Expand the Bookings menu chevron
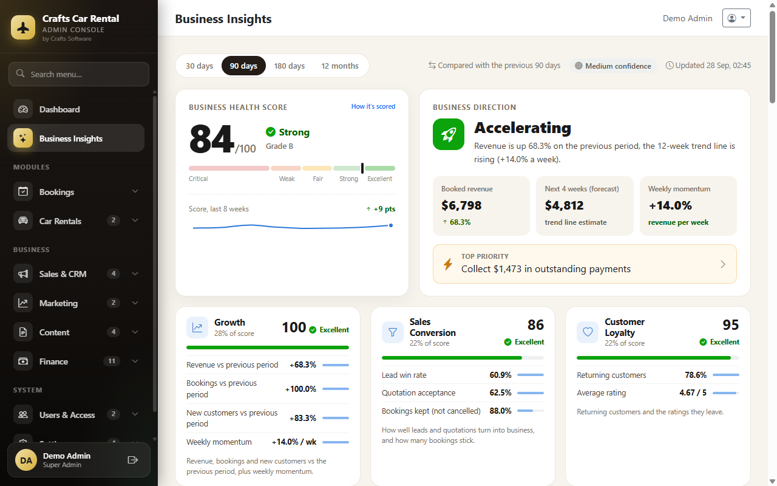 click(x=135, y=192)
